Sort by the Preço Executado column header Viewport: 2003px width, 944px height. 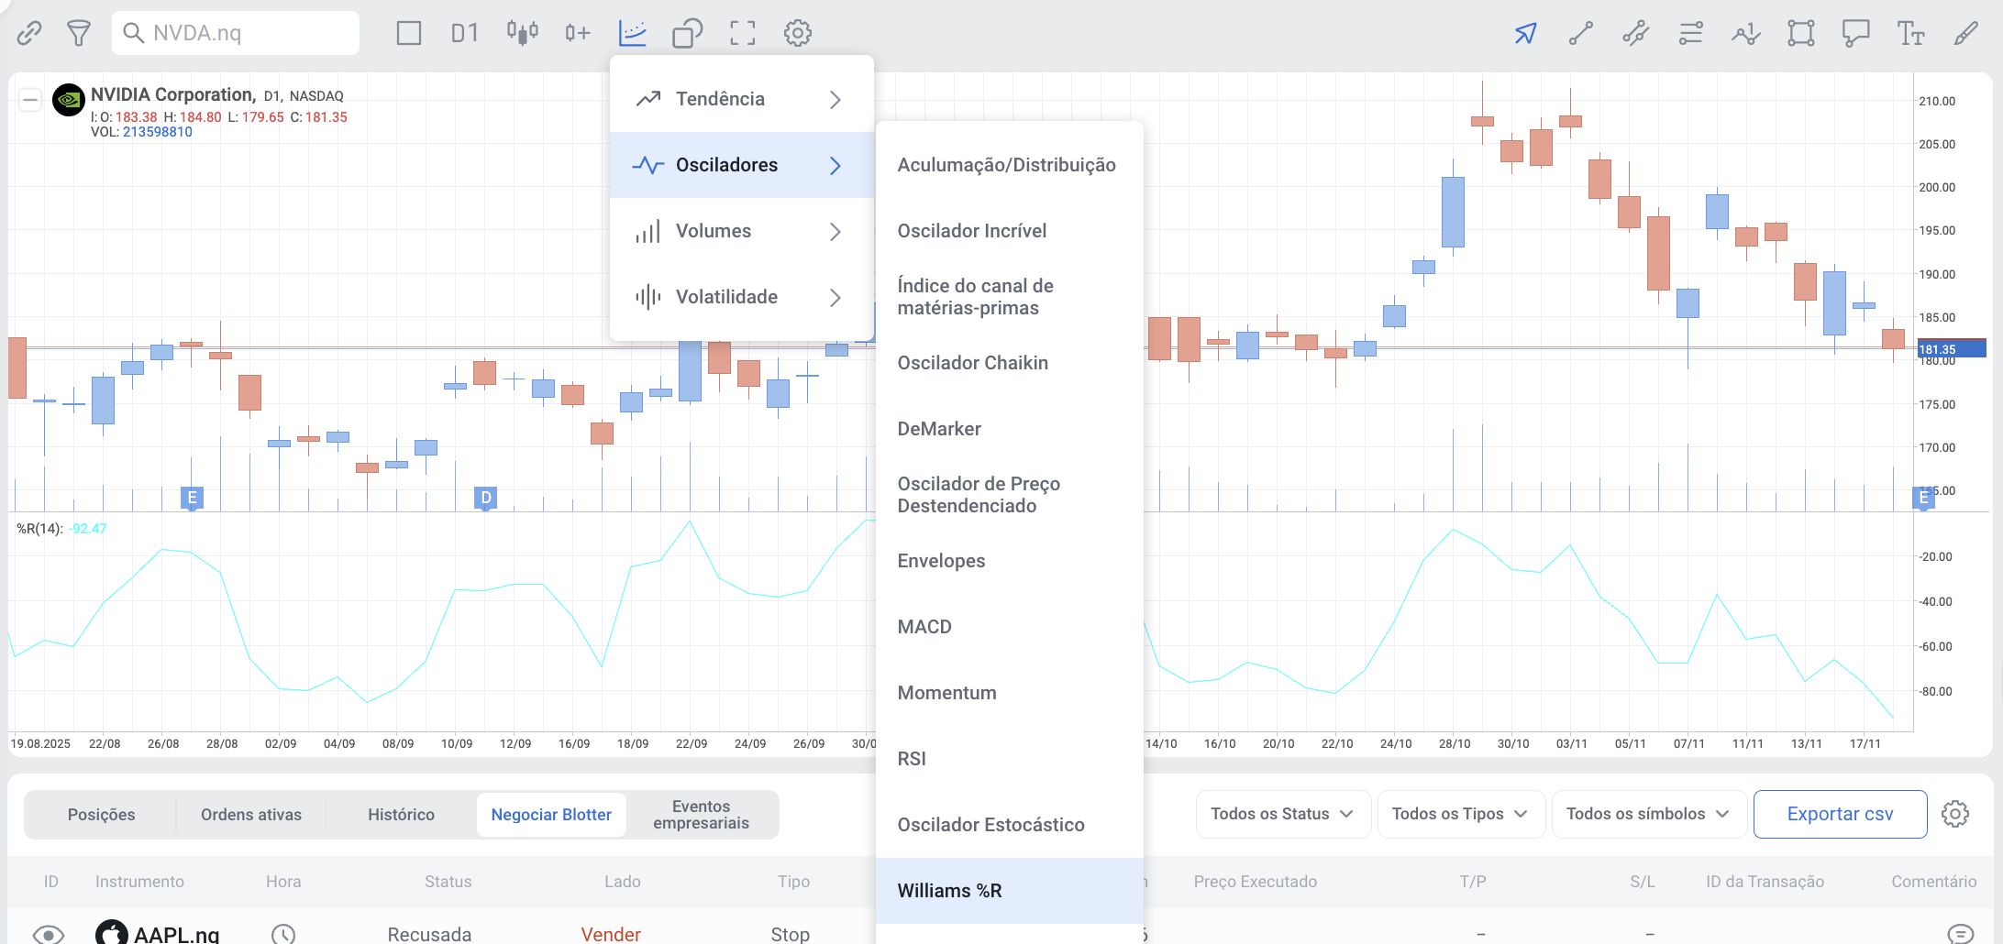(x=1255, y=882)
